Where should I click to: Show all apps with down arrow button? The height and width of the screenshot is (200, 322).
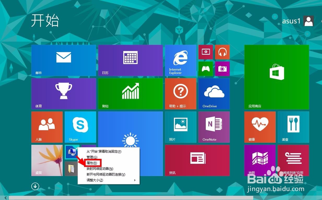click(x=35, y=186)
